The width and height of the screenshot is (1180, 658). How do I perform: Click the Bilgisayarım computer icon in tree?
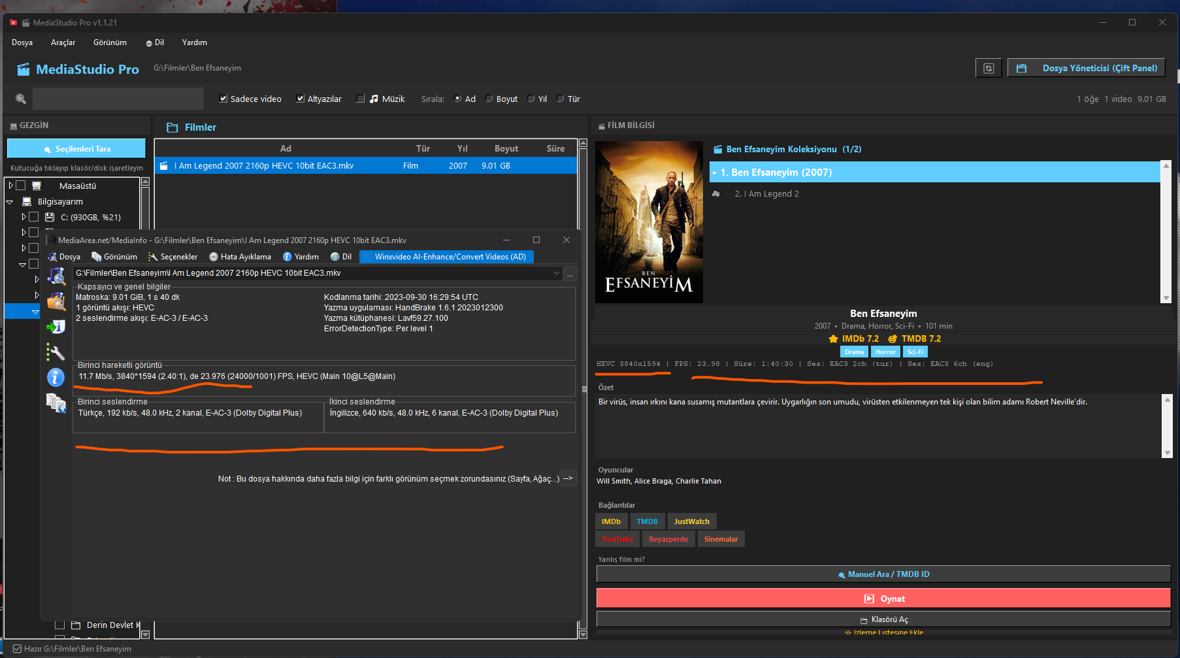[27, 202]
